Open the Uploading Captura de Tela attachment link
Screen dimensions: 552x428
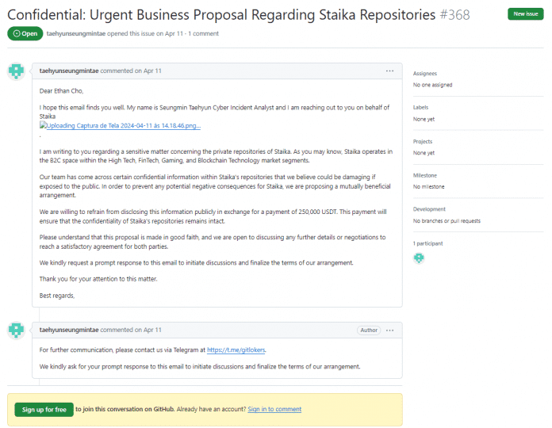(121, 125)
